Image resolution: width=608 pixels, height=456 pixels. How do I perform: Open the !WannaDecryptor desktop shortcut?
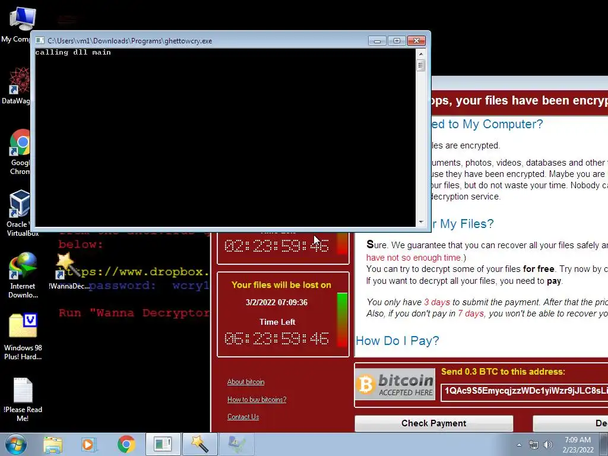pos(68,271)
